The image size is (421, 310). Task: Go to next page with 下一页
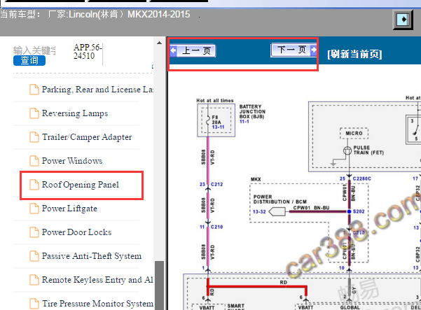tap(294, 50)
